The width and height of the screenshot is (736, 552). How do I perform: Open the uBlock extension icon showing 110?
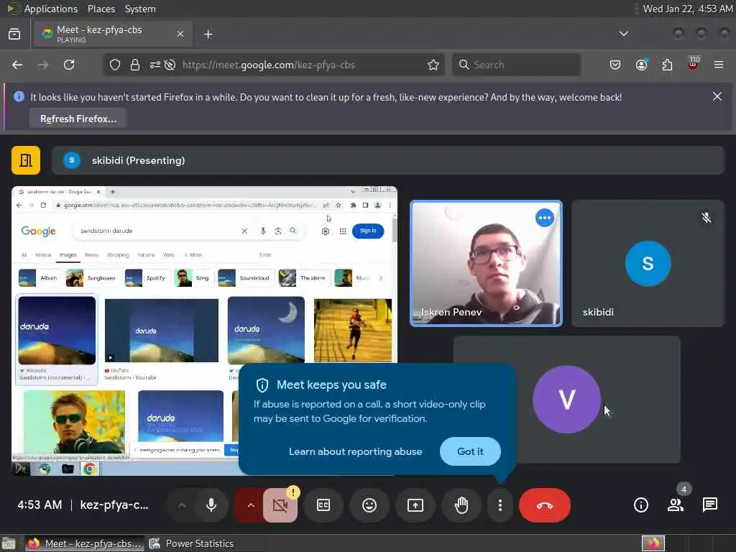693,64
